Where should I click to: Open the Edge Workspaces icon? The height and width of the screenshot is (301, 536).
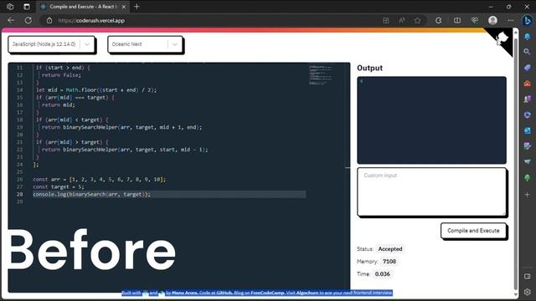click(x=10, y=7)
